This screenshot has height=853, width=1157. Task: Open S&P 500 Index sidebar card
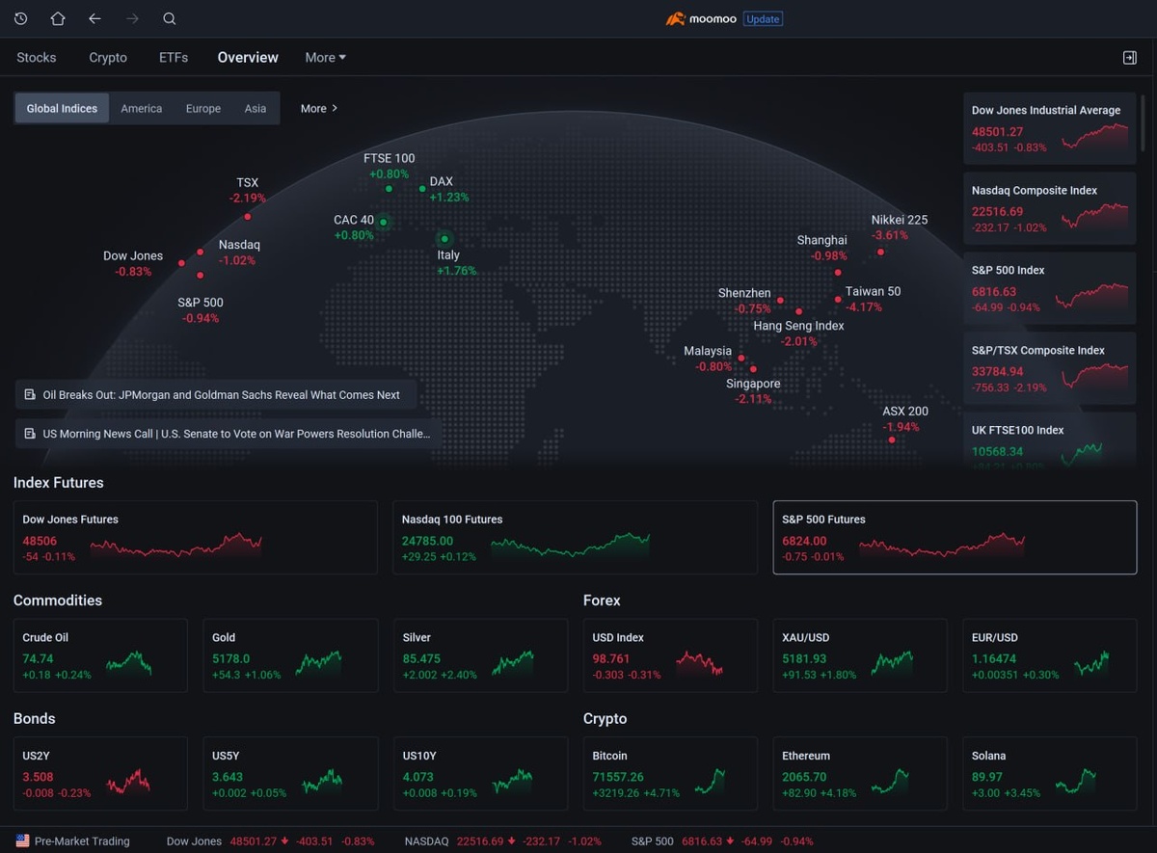click(x=1050, y=288)
